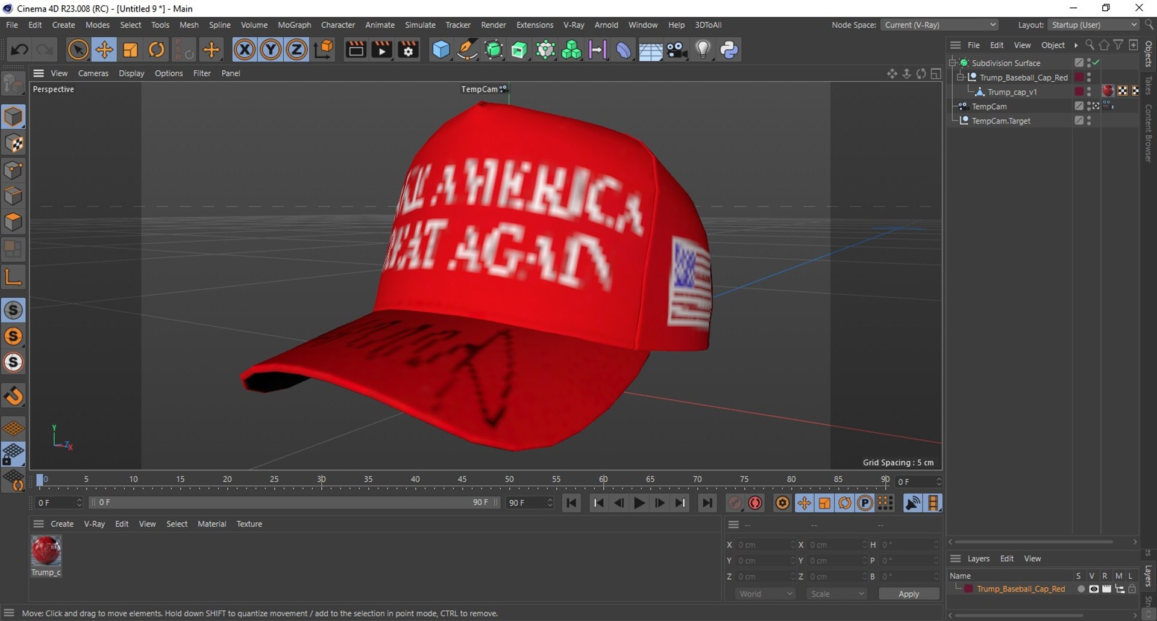Viewport: 1157px width, 621px height.
Task: Switch to Polygons mode
Action: [13, 222]
